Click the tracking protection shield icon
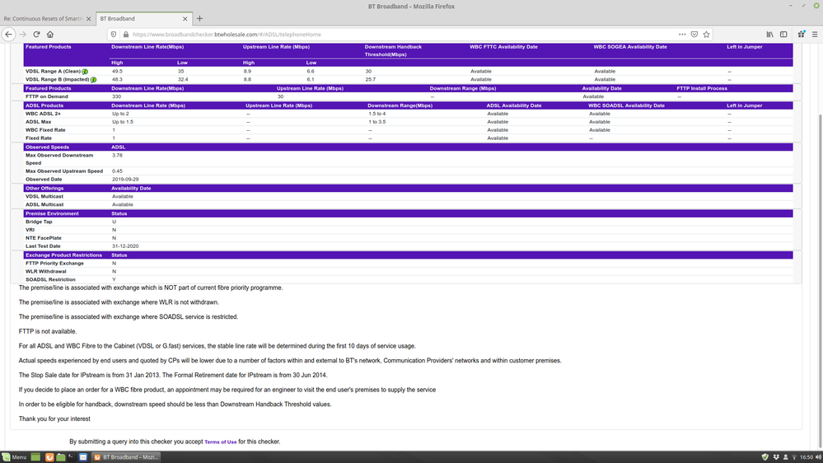 [113, 35]
